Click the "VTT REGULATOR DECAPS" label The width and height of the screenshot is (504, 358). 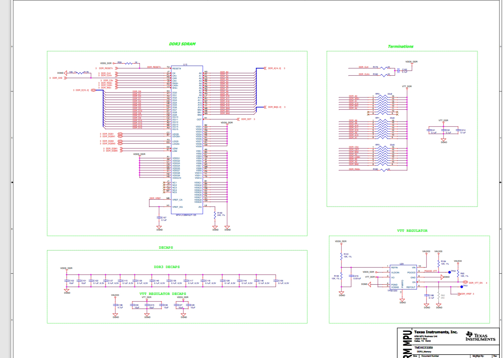pos(163,294)
